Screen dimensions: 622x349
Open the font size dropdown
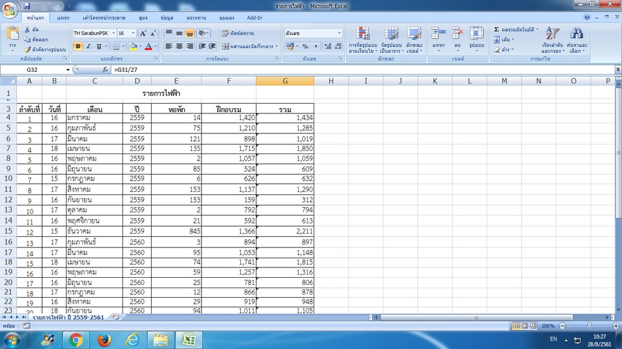pos(133,33)
